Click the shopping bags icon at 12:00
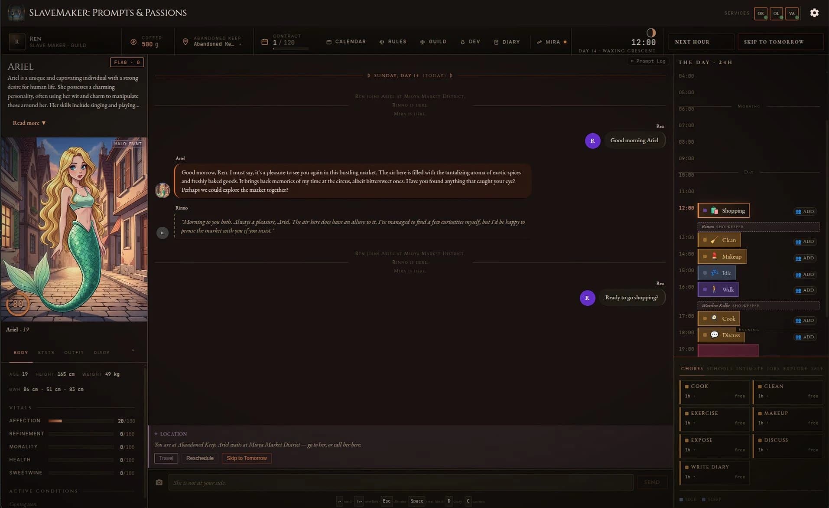Screen dimensions: 829x508 point(714,210)
